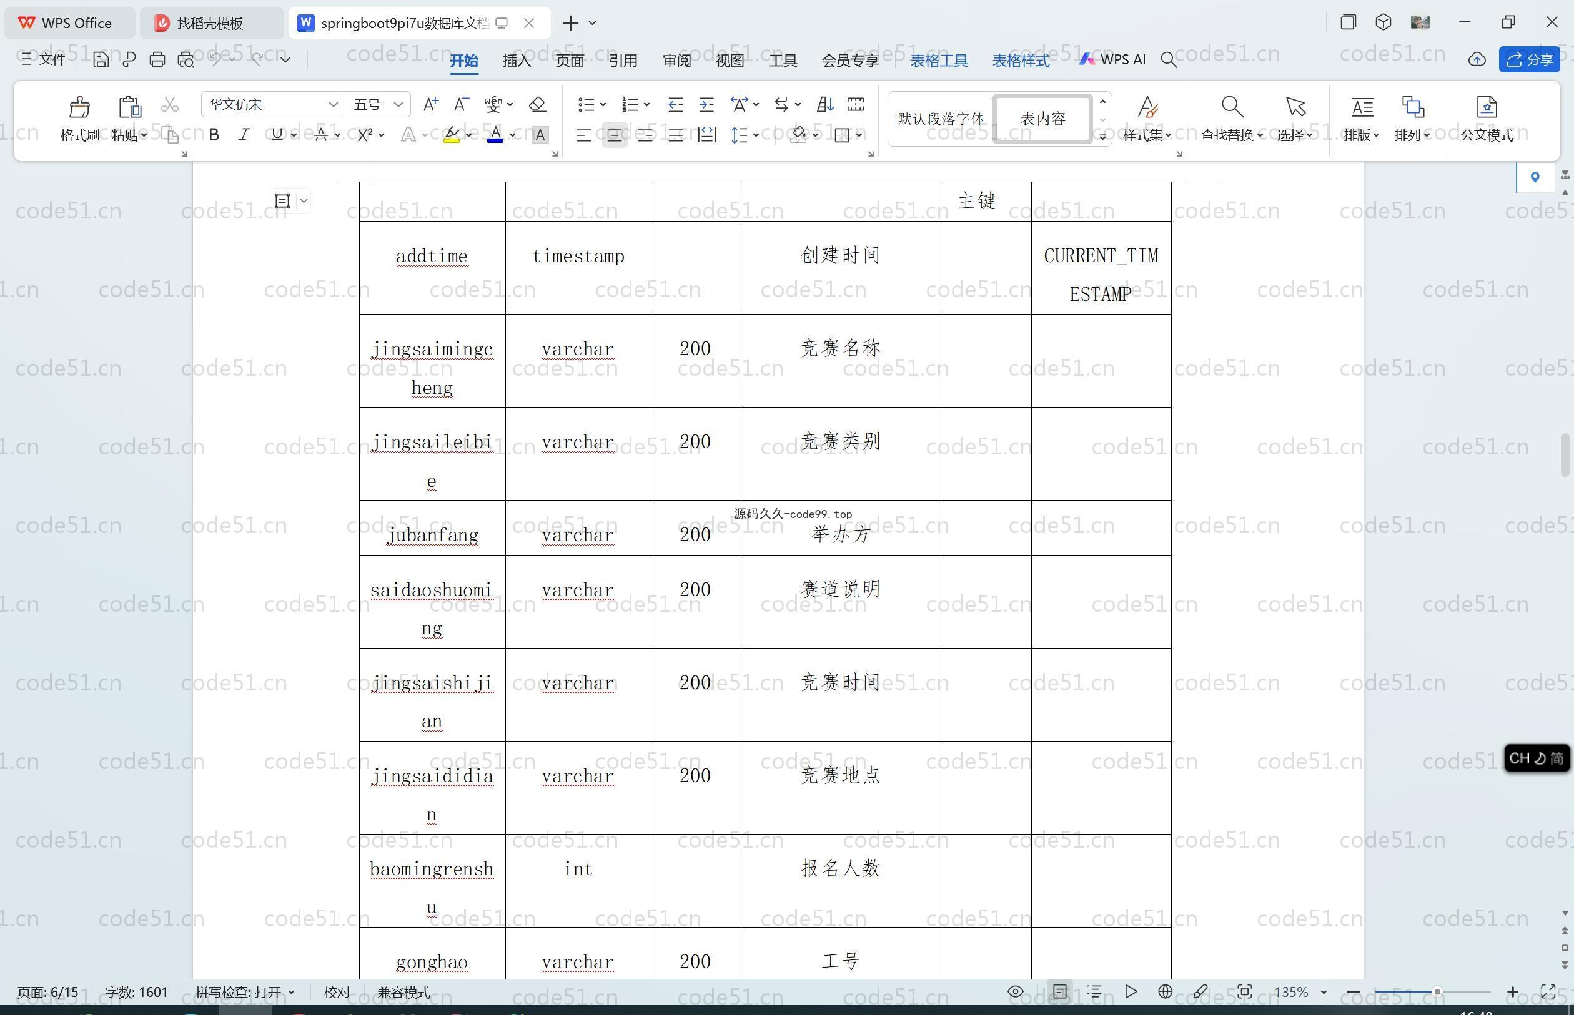Click the Increase Indent icon
This screenshot has height=1015, width=1574.
click(x=706, y=104)
